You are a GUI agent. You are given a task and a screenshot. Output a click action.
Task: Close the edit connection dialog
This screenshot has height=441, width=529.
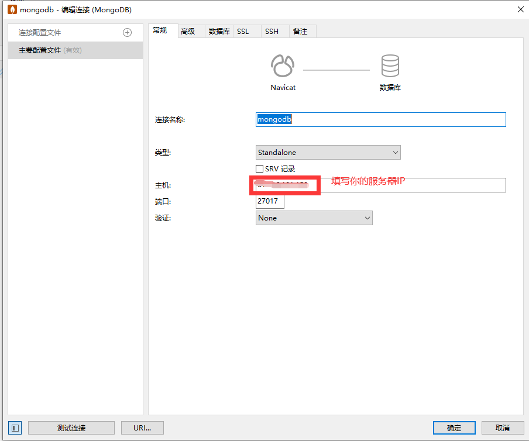click(521, 9)
